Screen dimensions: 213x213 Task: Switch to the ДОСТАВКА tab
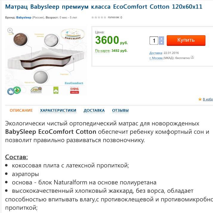click(x=94, y=111)
